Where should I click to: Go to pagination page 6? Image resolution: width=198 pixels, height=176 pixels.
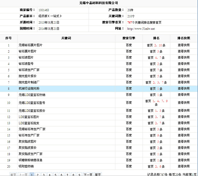[61, 174]
